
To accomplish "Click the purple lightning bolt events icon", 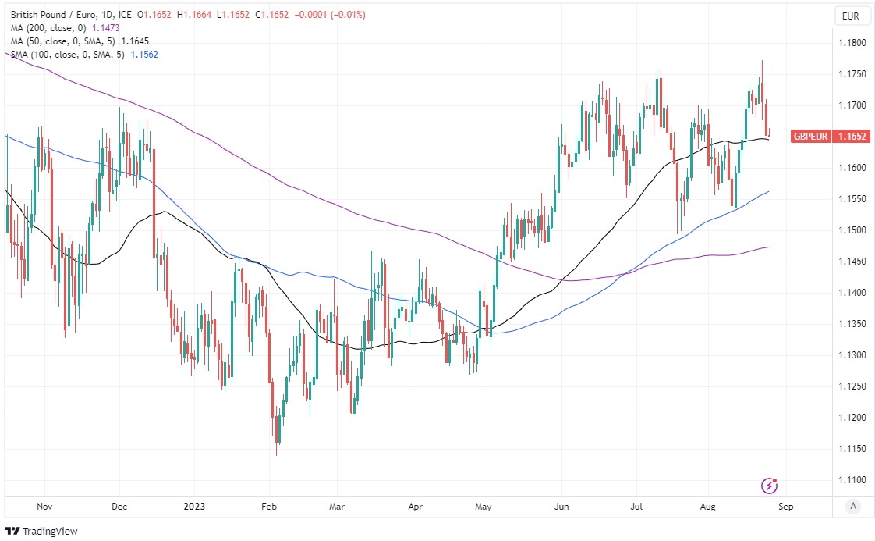I will click(x=770, y=486).
